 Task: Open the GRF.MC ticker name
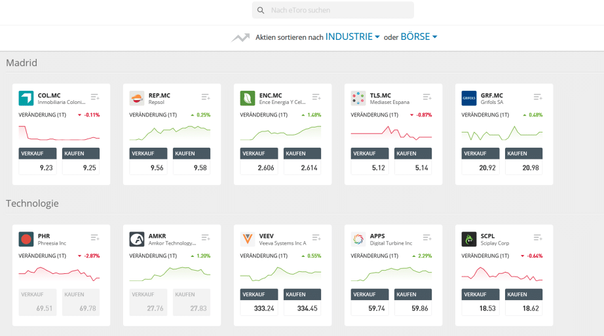point(492,95)
